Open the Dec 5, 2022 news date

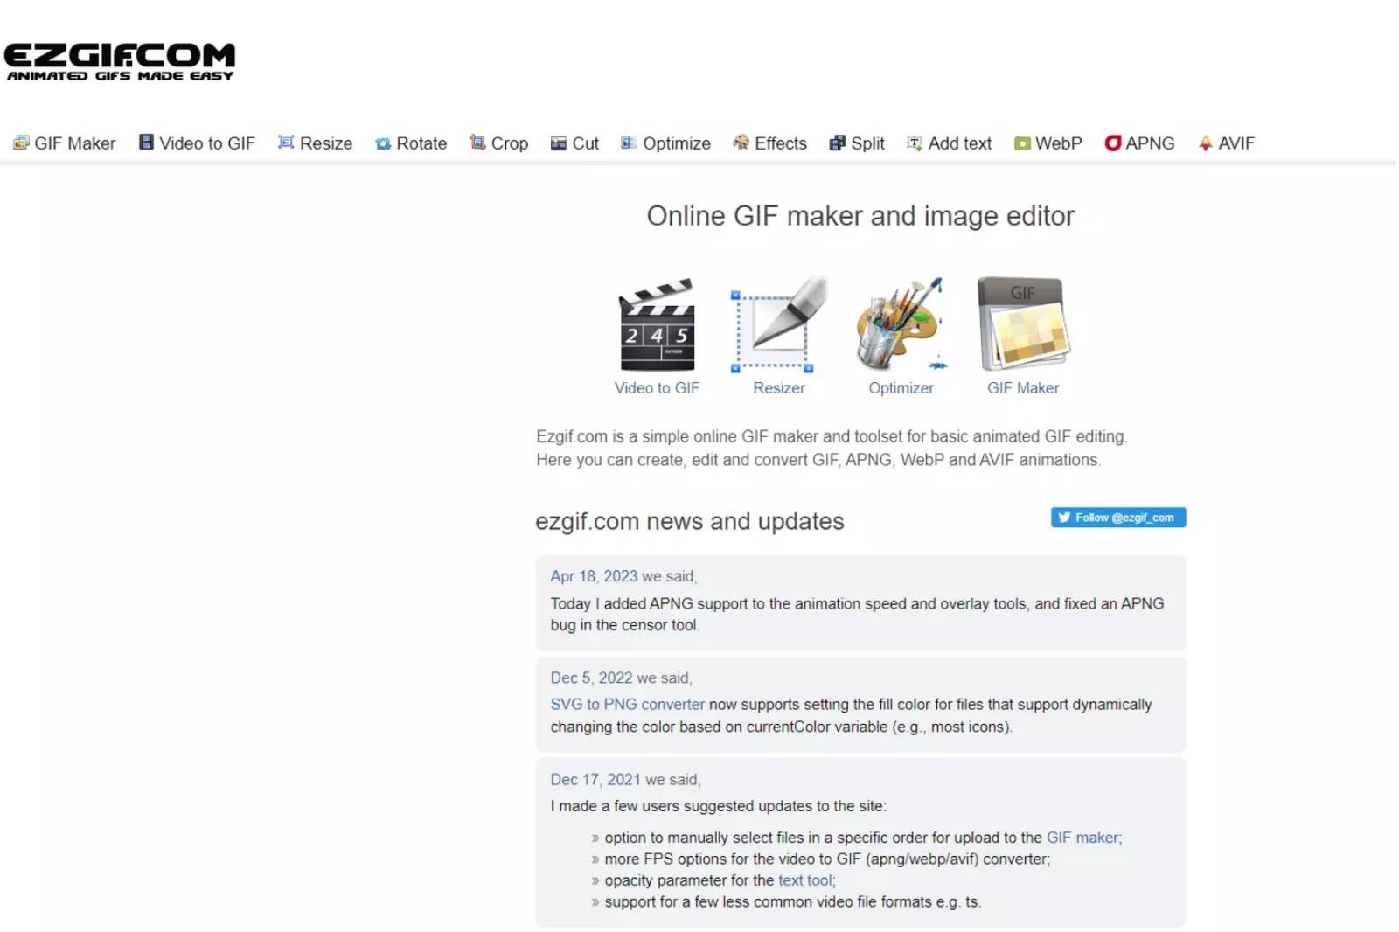pos(591,678)
